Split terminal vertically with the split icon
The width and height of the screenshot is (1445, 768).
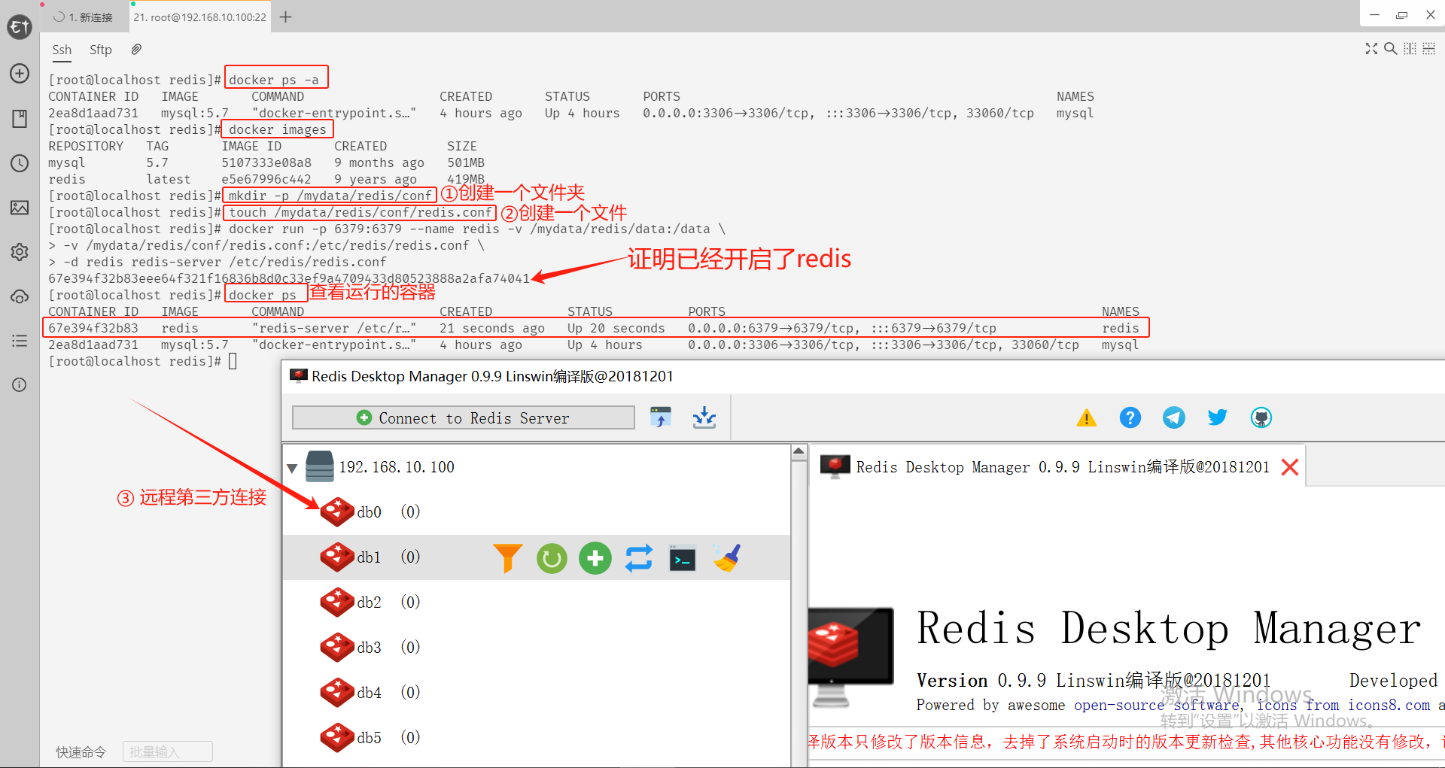[1410, 49]
